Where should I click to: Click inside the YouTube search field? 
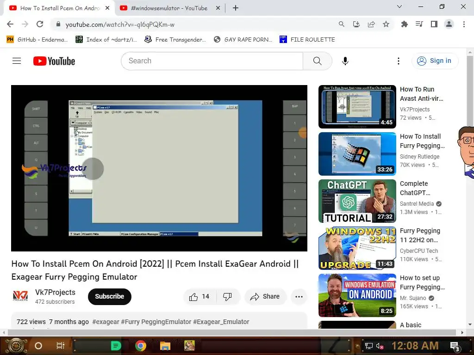[212, 61]
